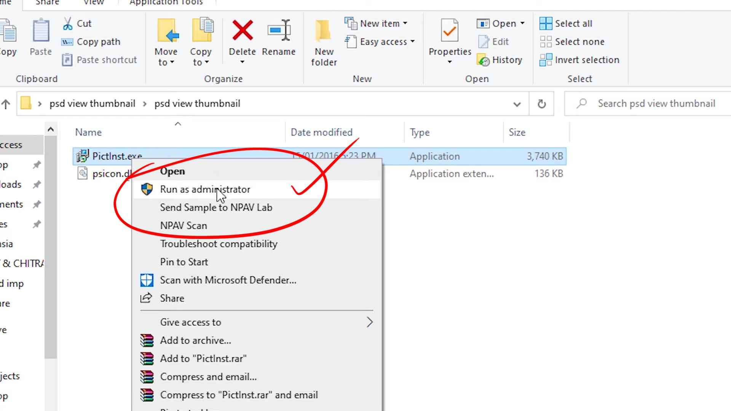Click the last psd view thumbnail breadcrumb
Viewport: 731px width, 411px height.
(x=197, y=104)
